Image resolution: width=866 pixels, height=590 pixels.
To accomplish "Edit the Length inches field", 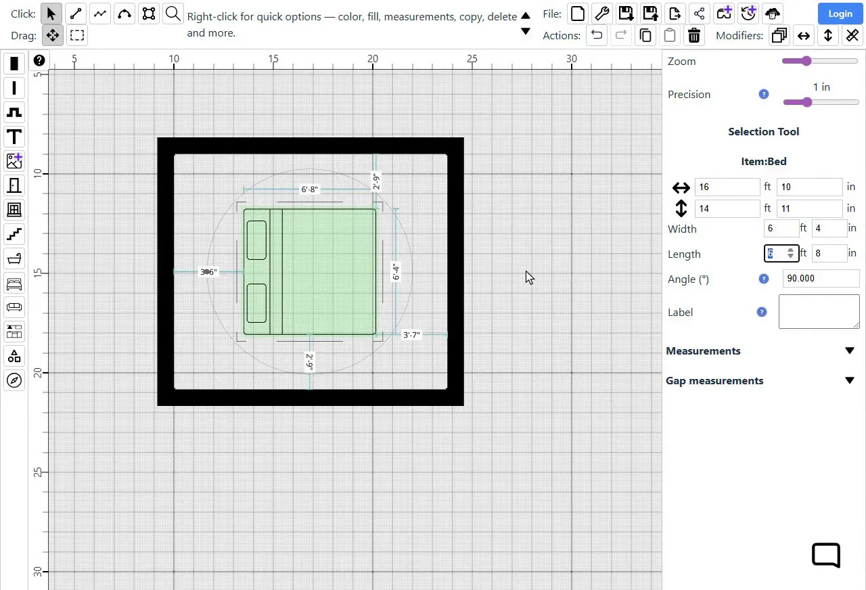I will [829, 254].
